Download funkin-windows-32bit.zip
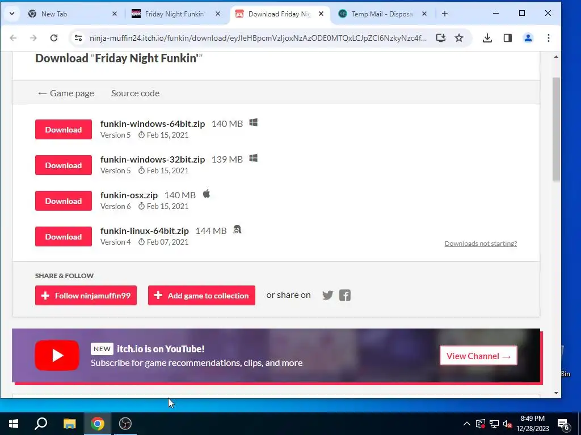This screenshot has height=435, width=581. [64, 165]
